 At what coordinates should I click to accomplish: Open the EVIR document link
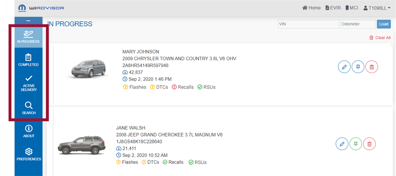point(333,8)
